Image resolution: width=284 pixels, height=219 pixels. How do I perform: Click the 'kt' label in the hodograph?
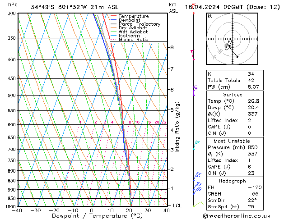click(x=210, y=16)
